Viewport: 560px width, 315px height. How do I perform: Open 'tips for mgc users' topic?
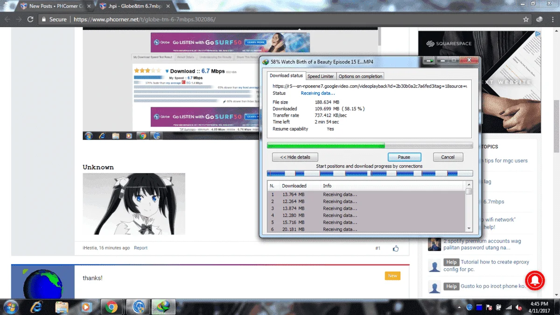506,161
